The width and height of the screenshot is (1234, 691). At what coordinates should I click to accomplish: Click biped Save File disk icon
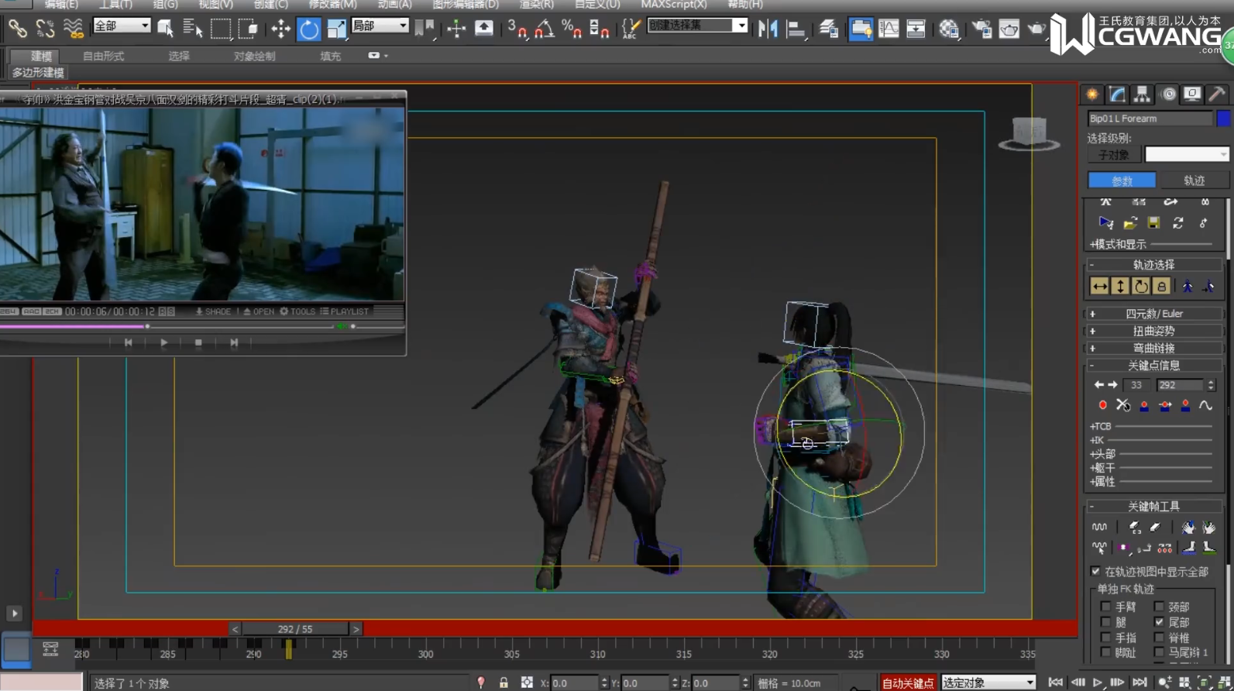click(x=1153, y=223)
